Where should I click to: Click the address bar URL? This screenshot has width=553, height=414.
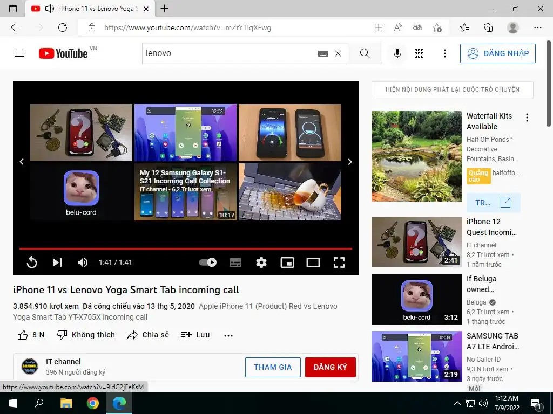click(187, 28)
